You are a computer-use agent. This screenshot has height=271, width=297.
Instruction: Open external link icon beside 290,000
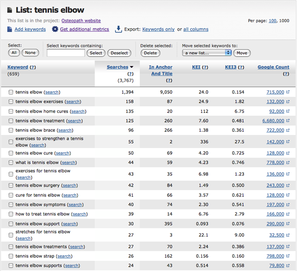pyautogui.click(x=288, y=223)
